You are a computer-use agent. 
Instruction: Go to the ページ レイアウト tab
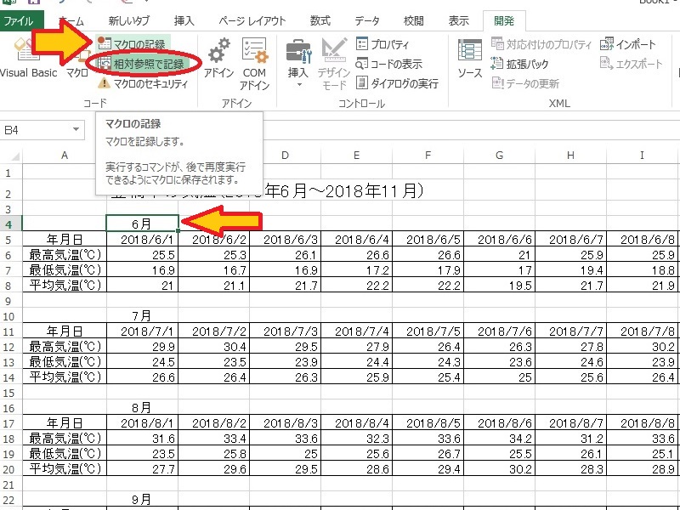pos(252,20)
